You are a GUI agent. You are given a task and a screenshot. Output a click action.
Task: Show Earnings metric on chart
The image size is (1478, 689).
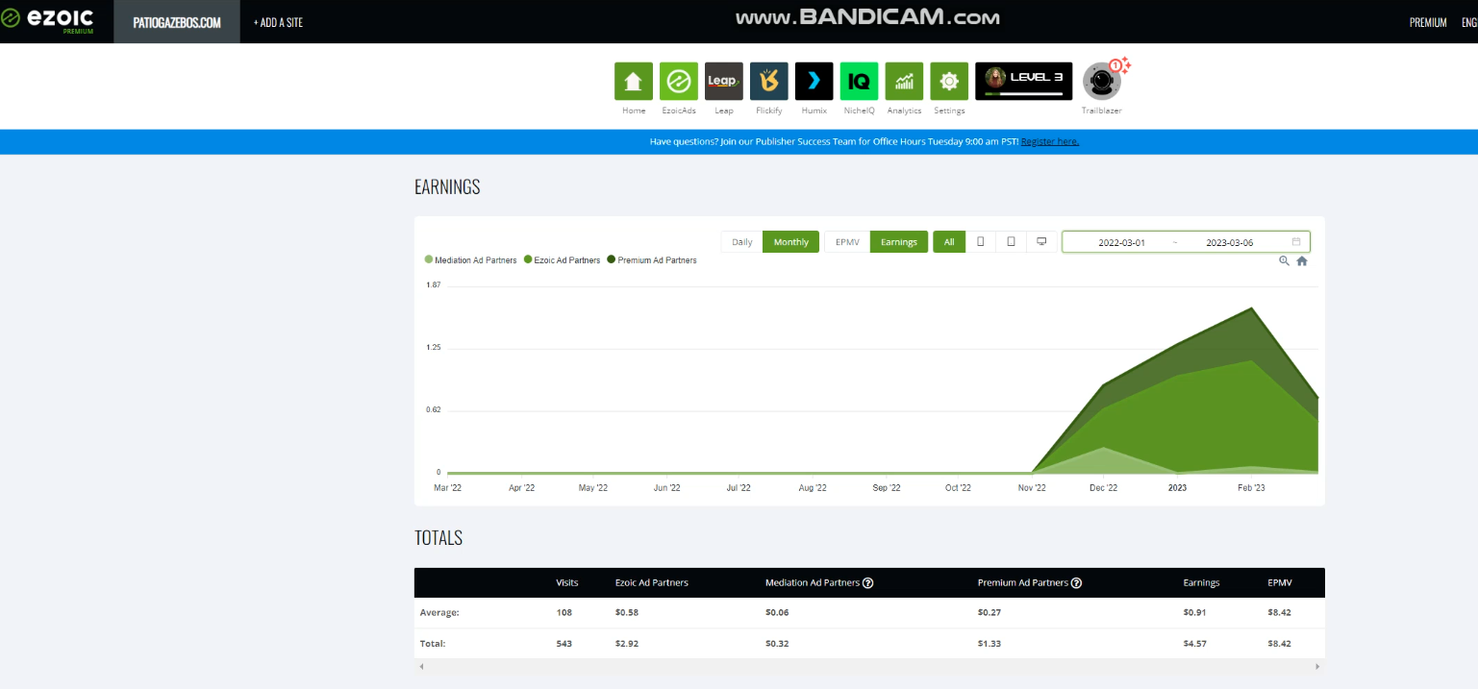[x=899, y=242]
